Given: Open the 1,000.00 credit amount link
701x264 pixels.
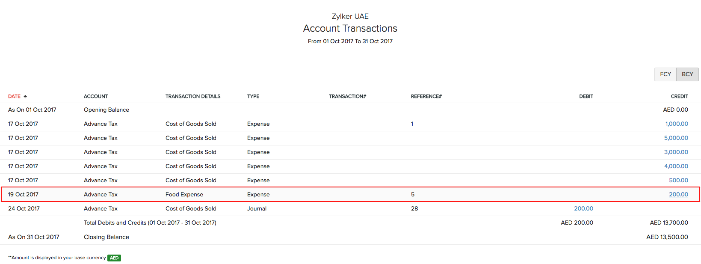Looking at the screenshot, I should point(676,124).
